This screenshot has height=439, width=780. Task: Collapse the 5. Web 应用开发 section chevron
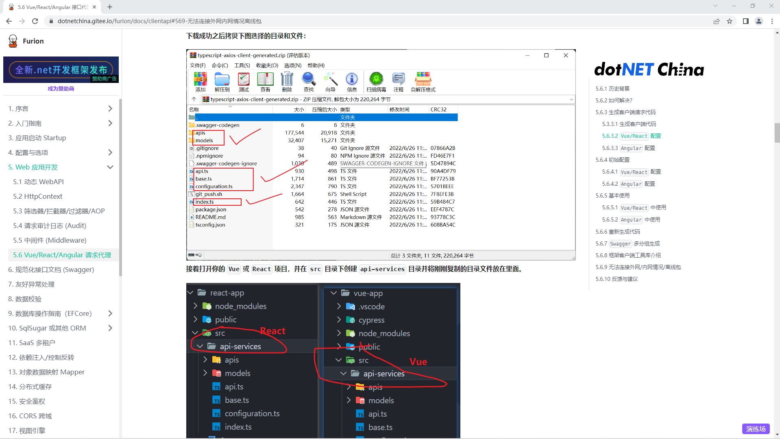[110, 167]
